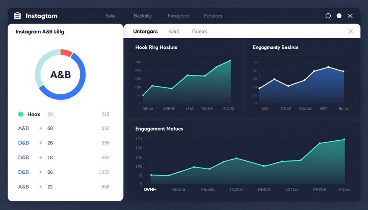Open the Solsi menu item
The width and height of the screenshot is (368, 210).
click(110, 16)
